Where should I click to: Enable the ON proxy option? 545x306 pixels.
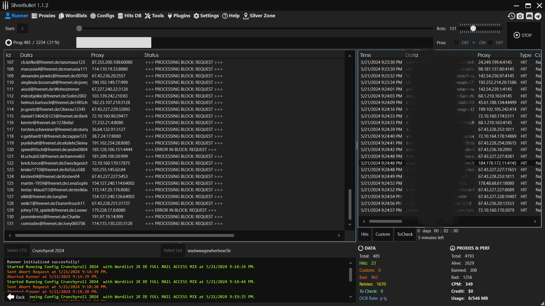pos(473,42)
